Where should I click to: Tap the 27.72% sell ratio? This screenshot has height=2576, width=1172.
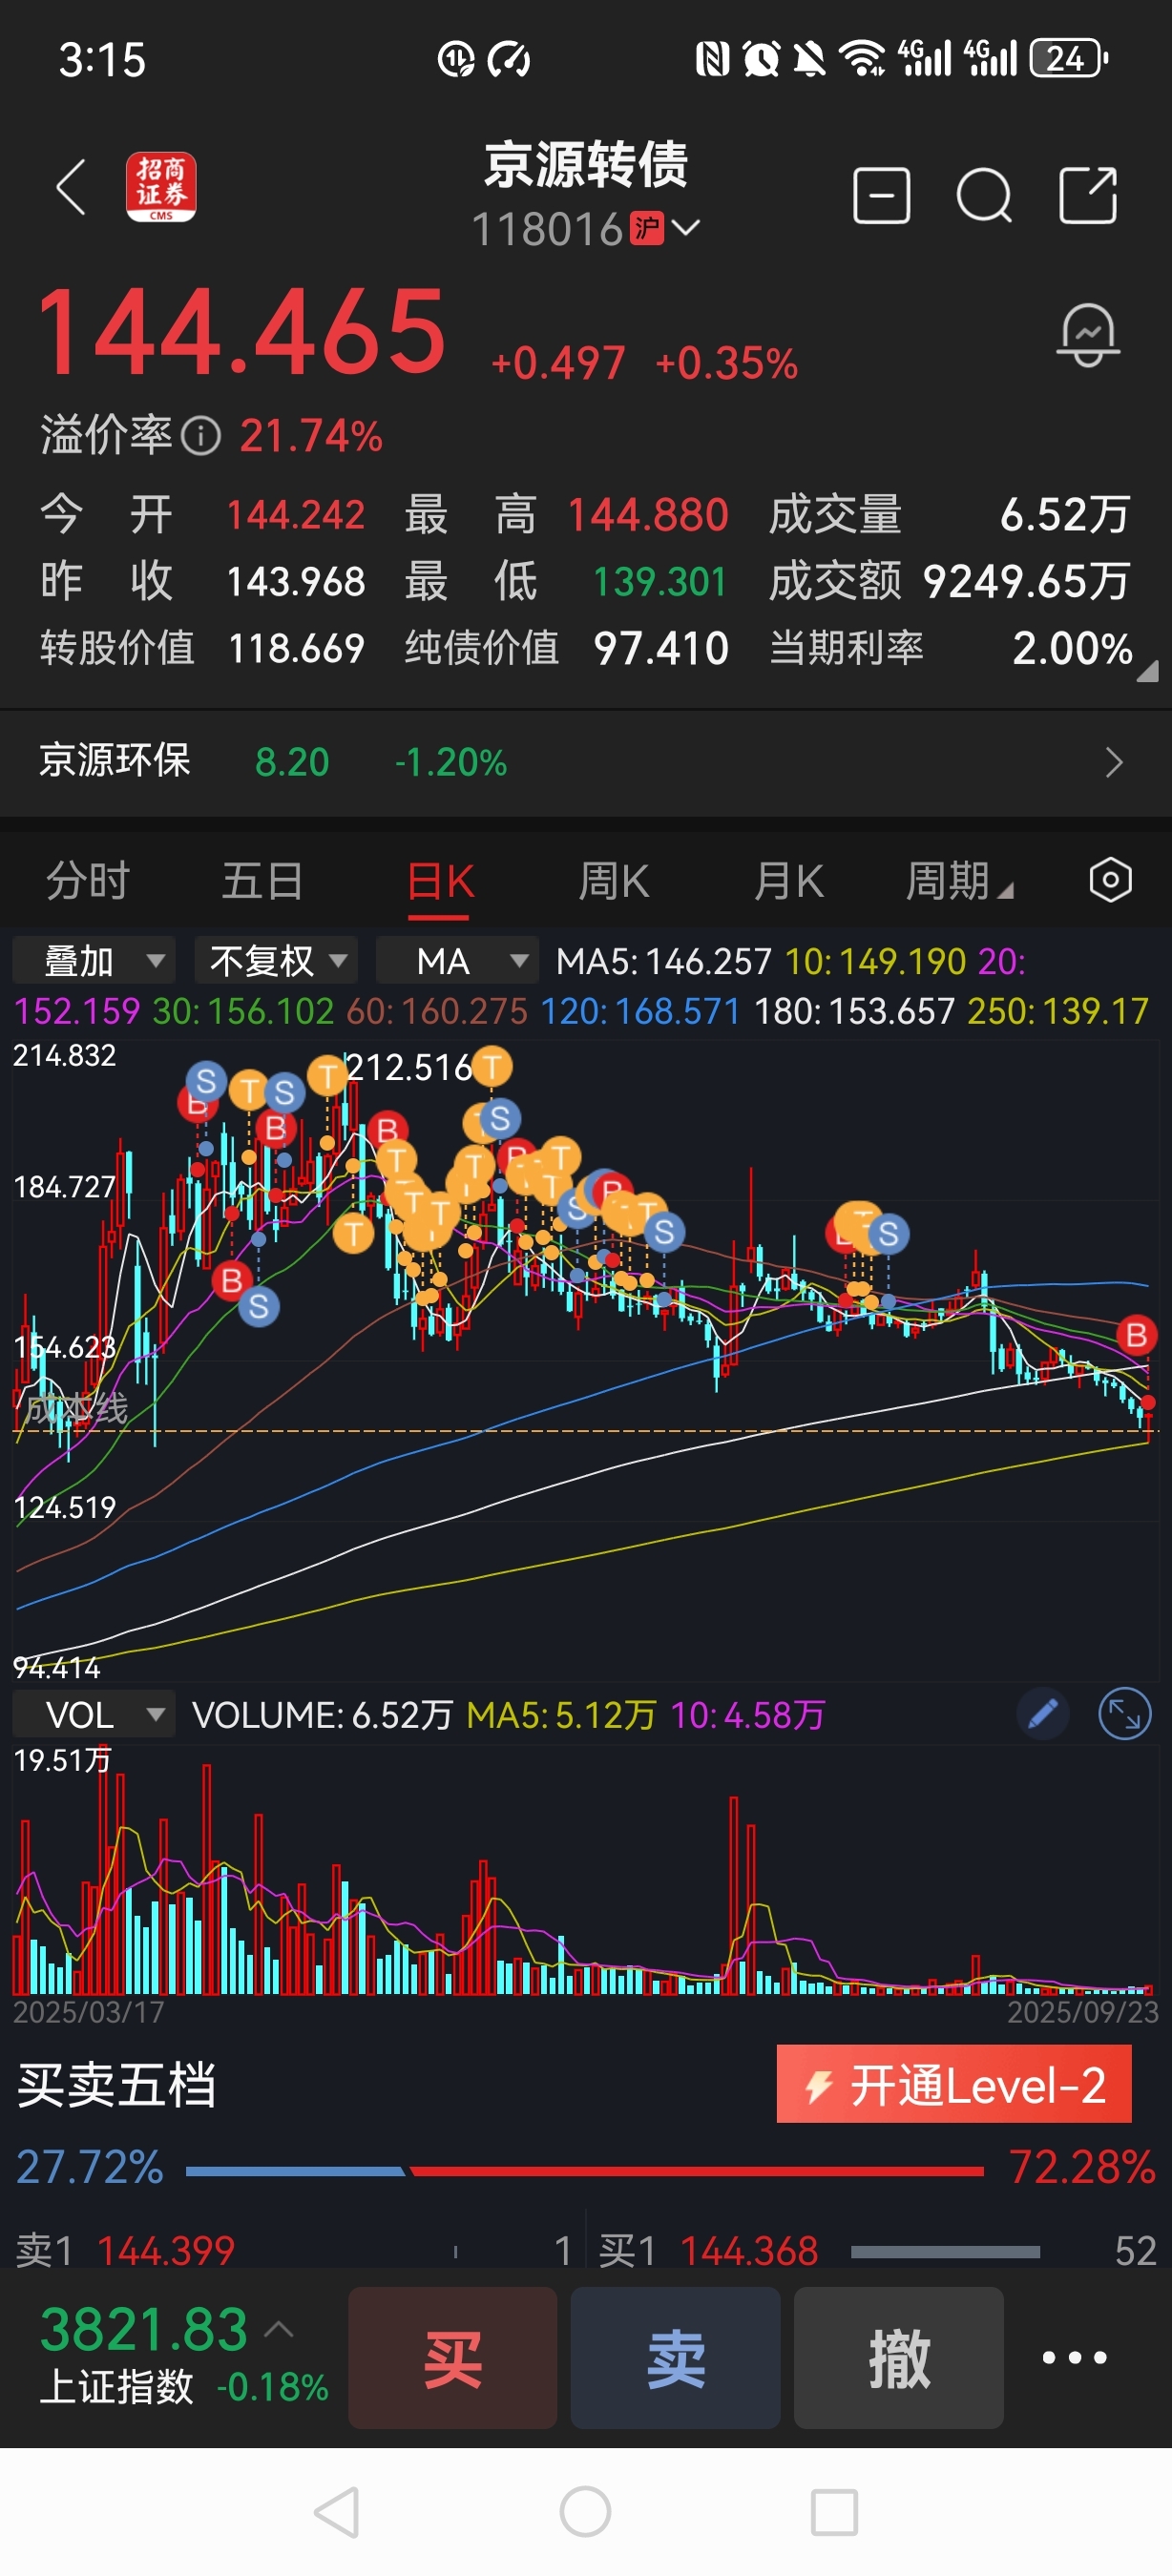pyautogui.click(x=89, y=2167)
